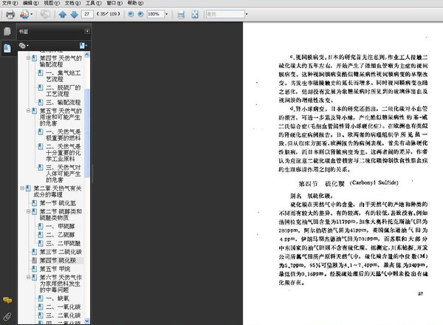443x325 pixels.
Task: Open the Pages thumbnail panel icon
Action: [7, 31]
